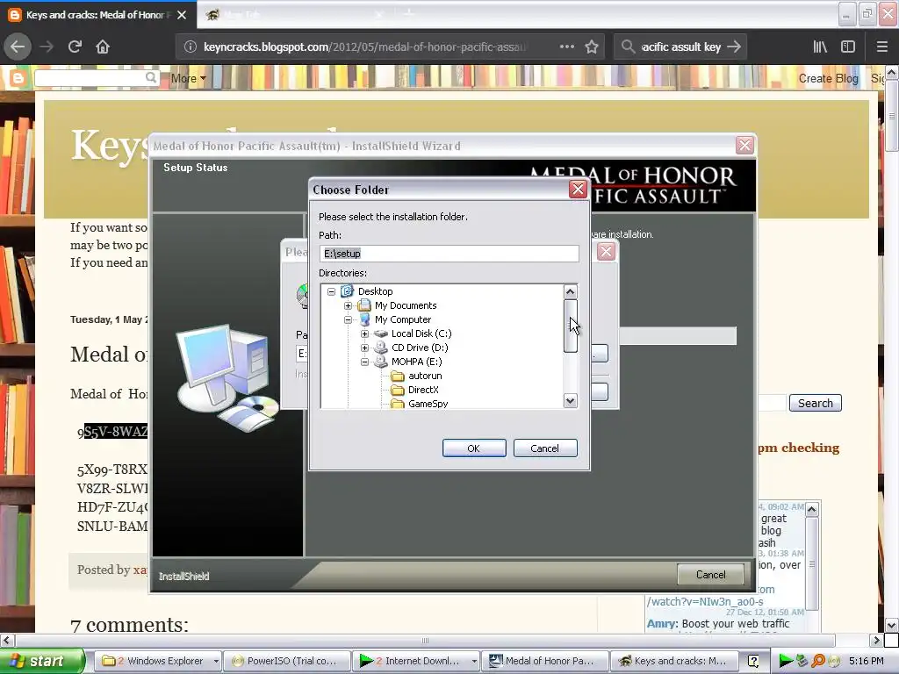
Task: Open Internet Download taskbar group
Action: point(417,661)
